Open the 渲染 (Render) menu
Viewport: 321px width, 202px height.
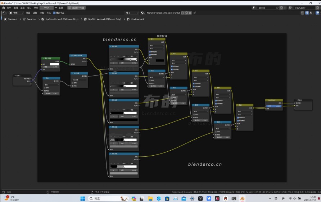[23, 8]
